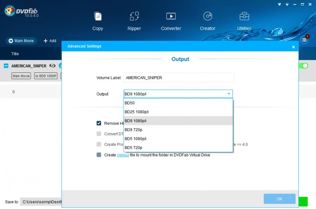The width and height of the screenshot is (316, 209).
Task: Select BD9 720p output option
Action: 178,130
